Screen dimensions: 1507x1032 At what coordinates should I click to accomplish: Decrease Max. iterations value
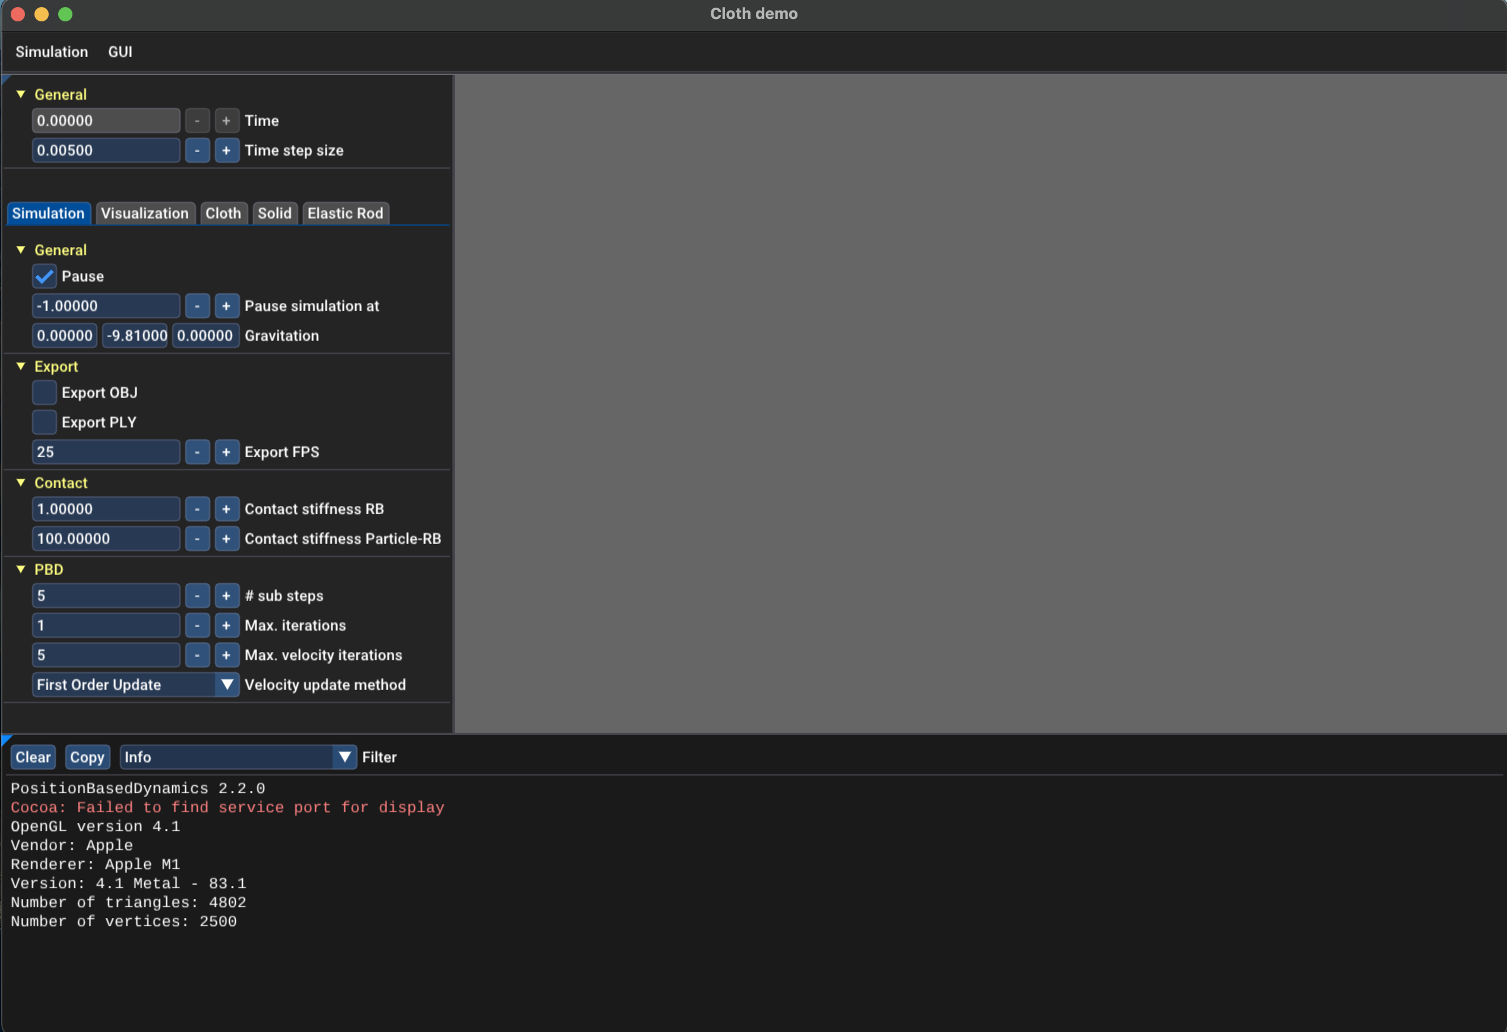coord(197,625)
